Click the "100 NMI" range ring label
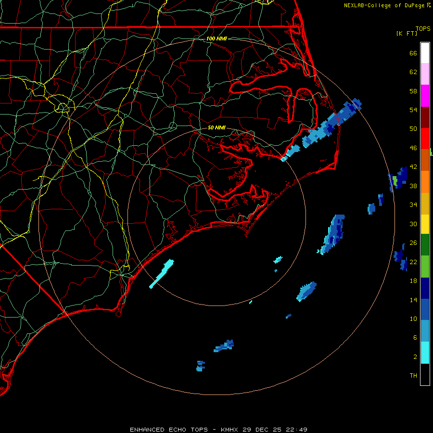Screen dimensions: 433x433 click(216, 38)
